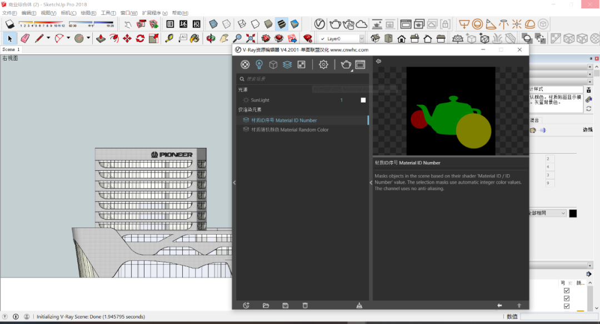Add a V-Ray omni light

point(517,24)
